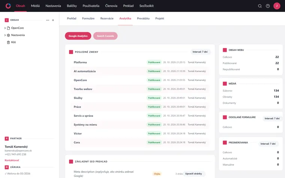Click the Dokumenty label in Médiá panel
Screen dimensions: 285x178
click(x=229, y=103)
